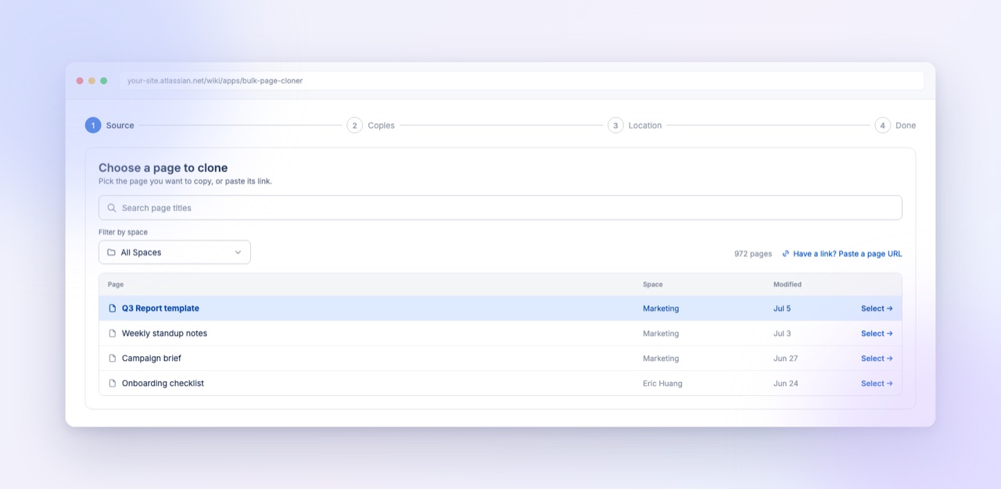1001x489 pixels.
Task: Click page icon for Q3 Report template
Action: [113, 309]
